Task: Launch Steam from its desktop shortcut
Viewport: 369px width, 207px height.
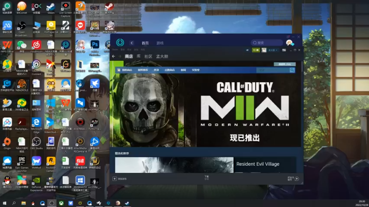Action: point(51,7)
